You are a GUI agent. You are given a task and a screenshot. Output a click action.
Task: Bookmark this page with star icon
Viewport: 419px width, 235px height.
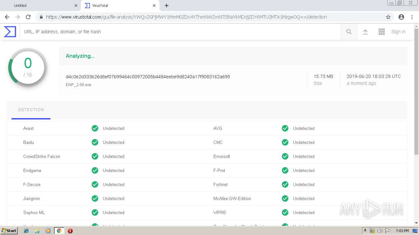pyautogui.click(x=388, y=17)
